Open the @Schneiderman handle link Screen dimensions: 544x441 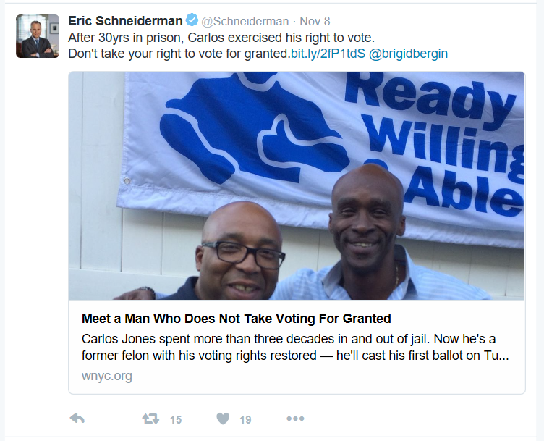click(x=245, y=21)
